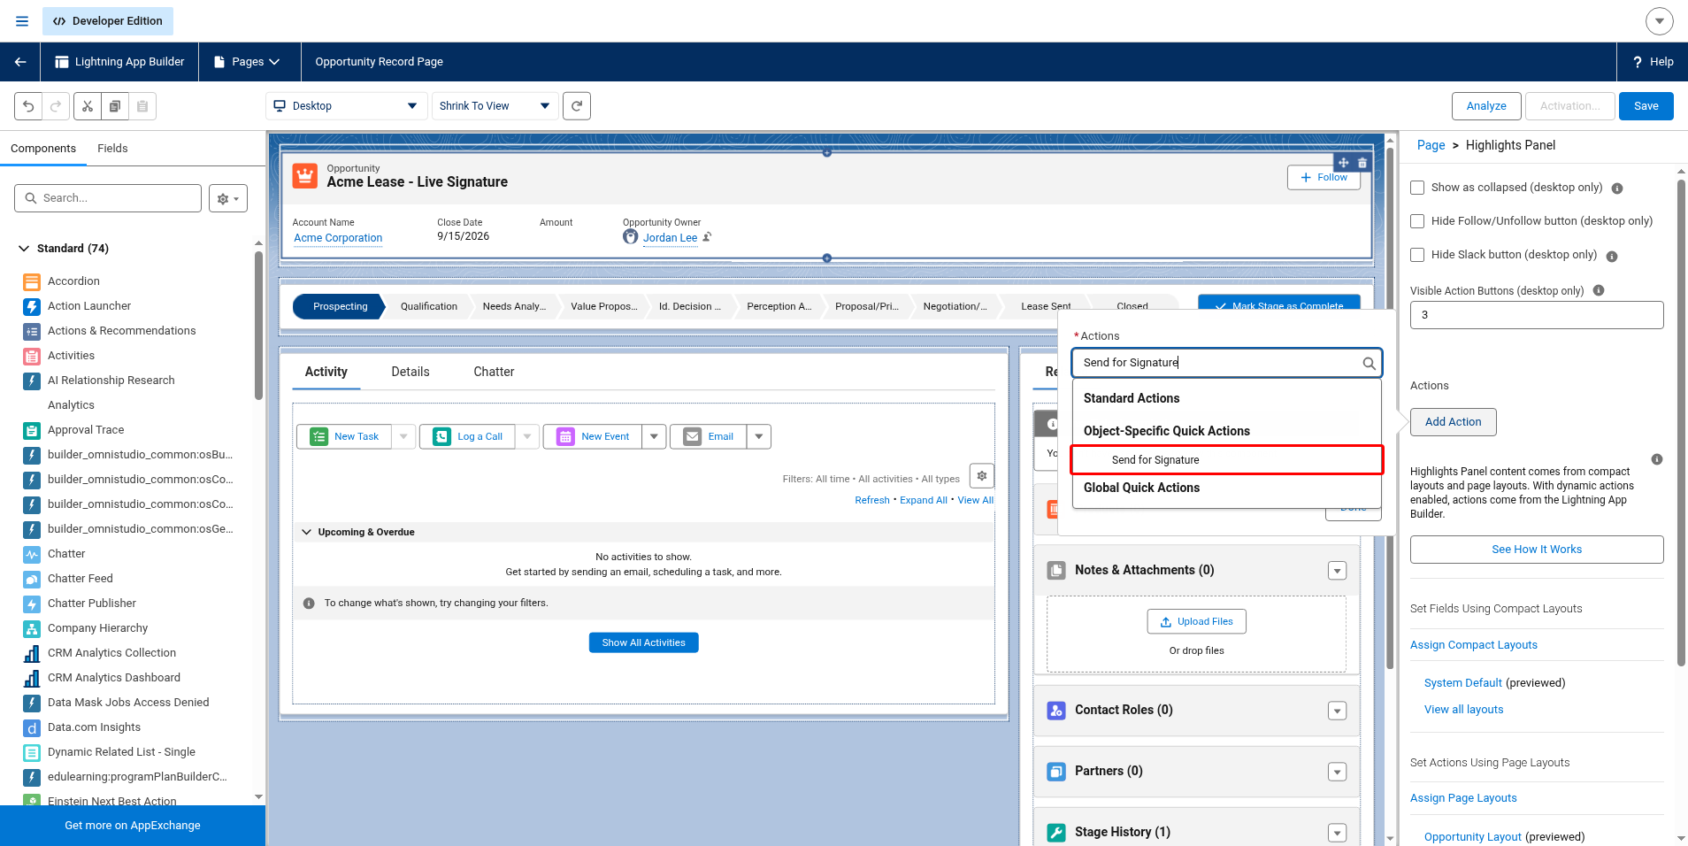Check Hide Follow/Unfollow button option
1688x846 pixels.
click(1417, 221)
